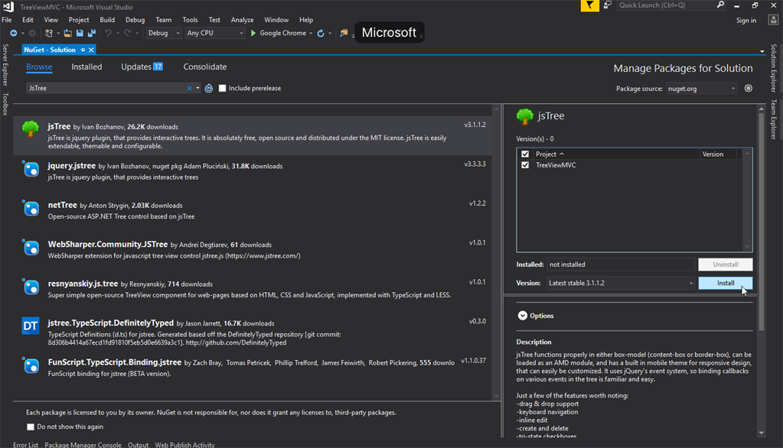
Task: Expand the Options section
Action: [523, 316]
